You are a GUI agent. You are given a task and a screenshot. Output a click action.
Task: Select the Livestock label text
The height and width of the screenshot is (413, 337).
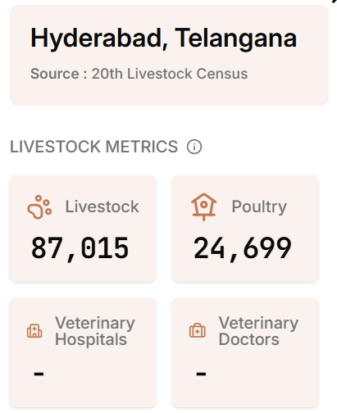click(x=102, y=206)
